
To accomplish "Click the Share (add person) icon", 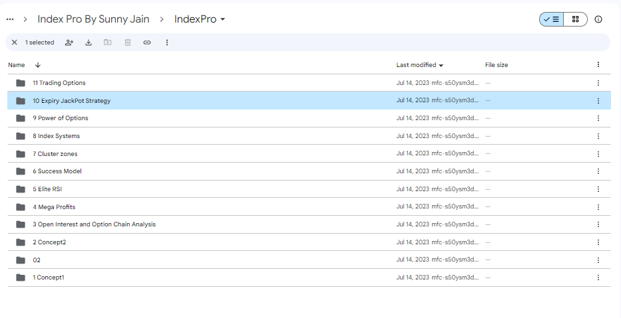I will [x=69, y=42].
